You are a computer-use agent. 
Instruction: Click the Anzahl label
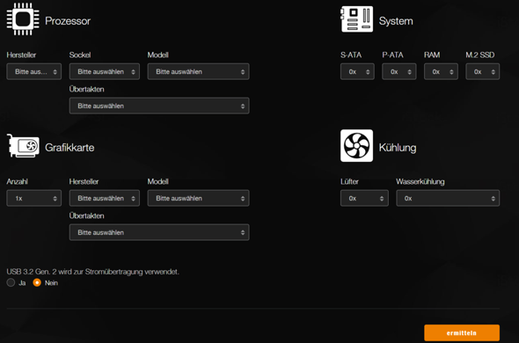18,181
